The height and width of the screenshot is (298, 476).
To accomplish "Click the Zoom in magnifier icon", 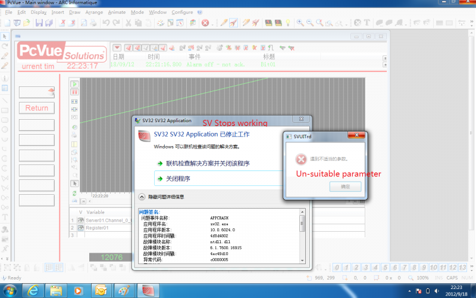I will (x=300, y=23).
